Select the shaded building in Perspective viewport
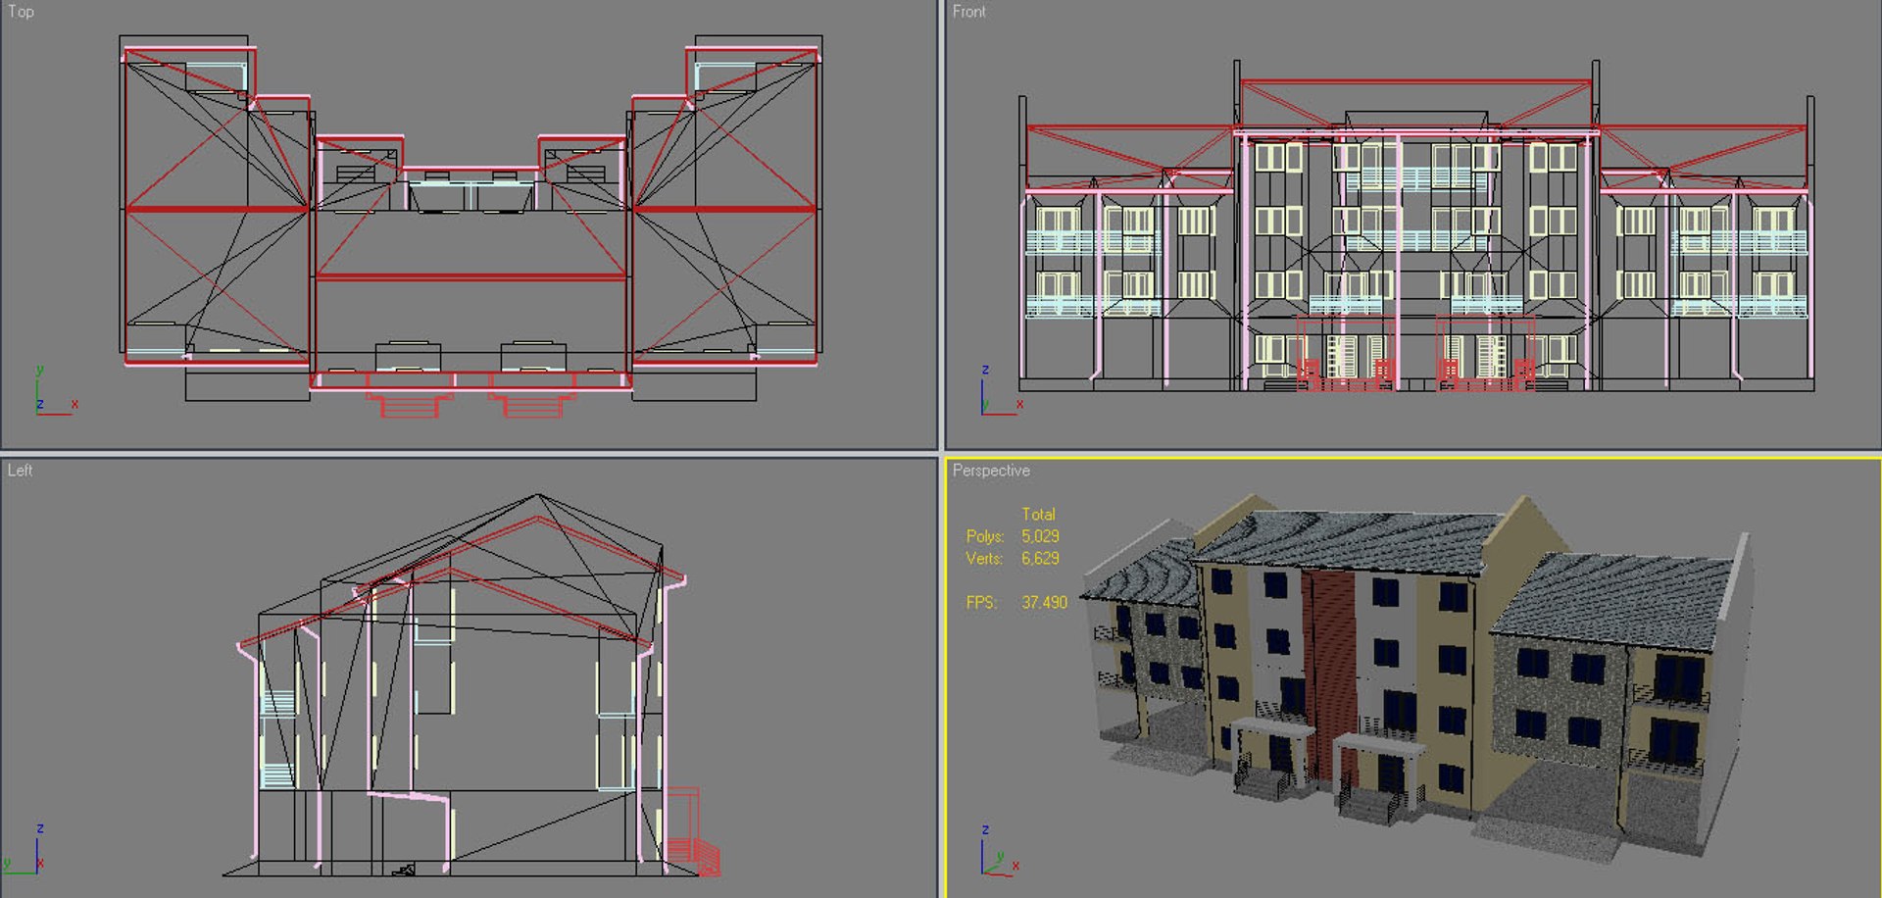 click(1416, 676)
